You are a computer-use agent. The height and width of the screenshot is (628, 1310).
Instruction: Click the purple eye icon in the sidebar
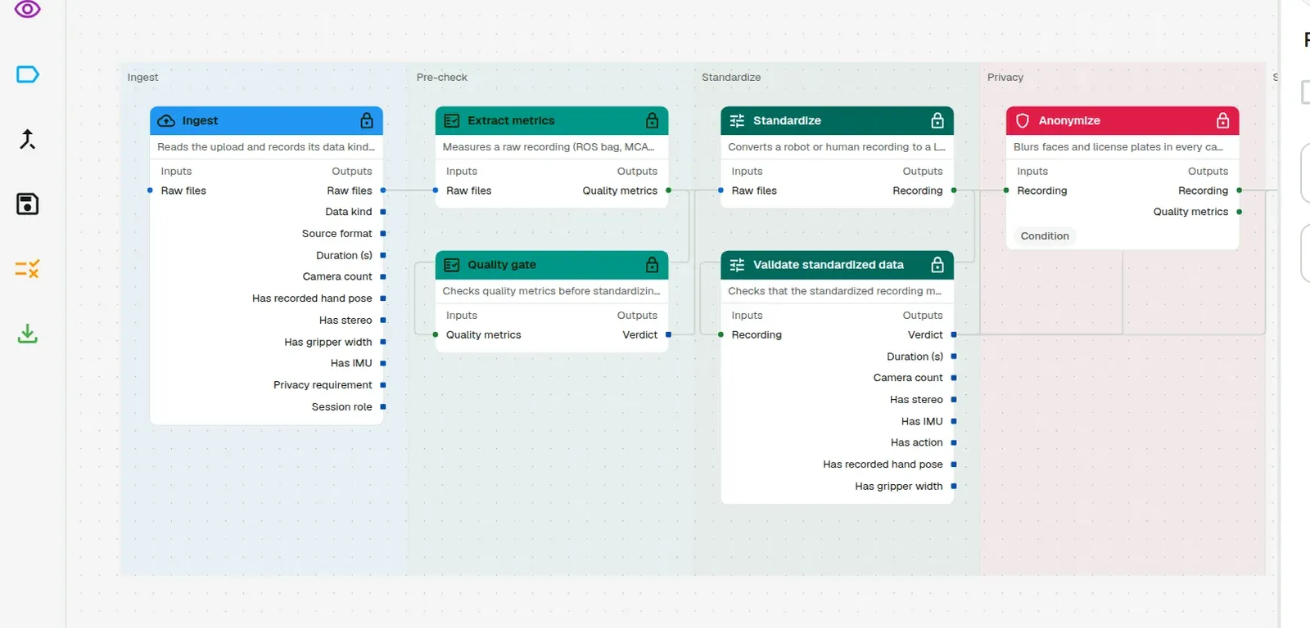point(28,10)
